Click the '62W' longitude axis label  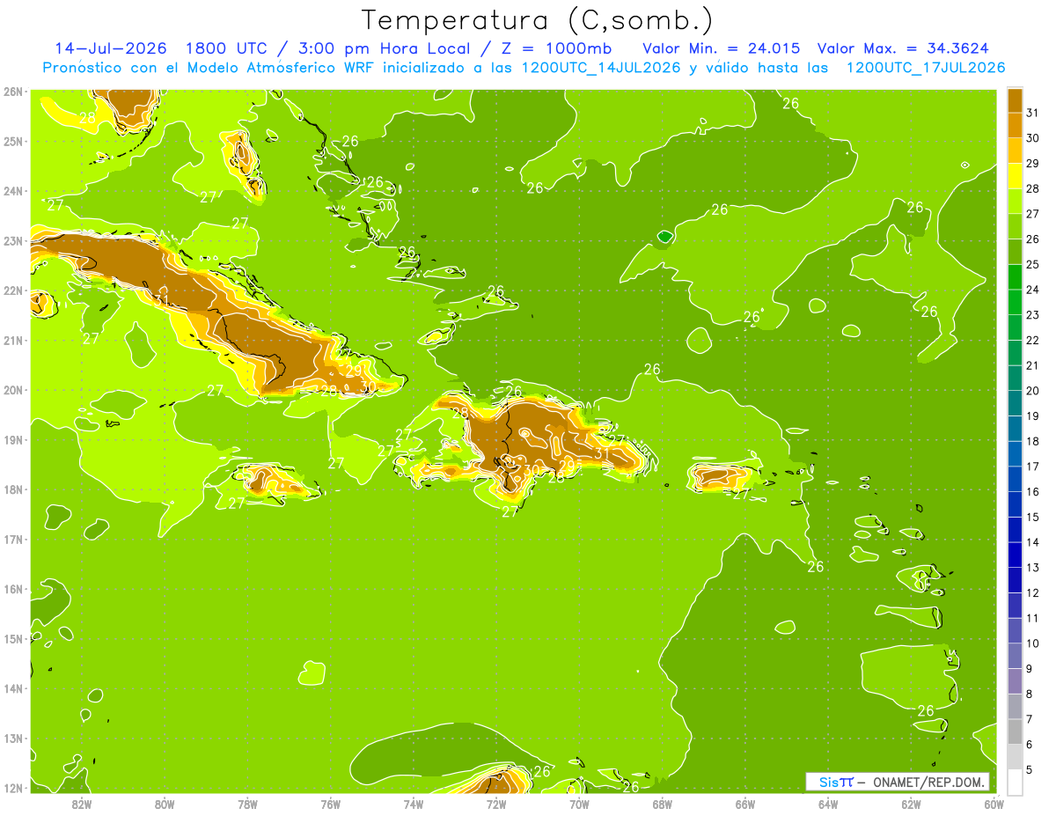point(911,804)
